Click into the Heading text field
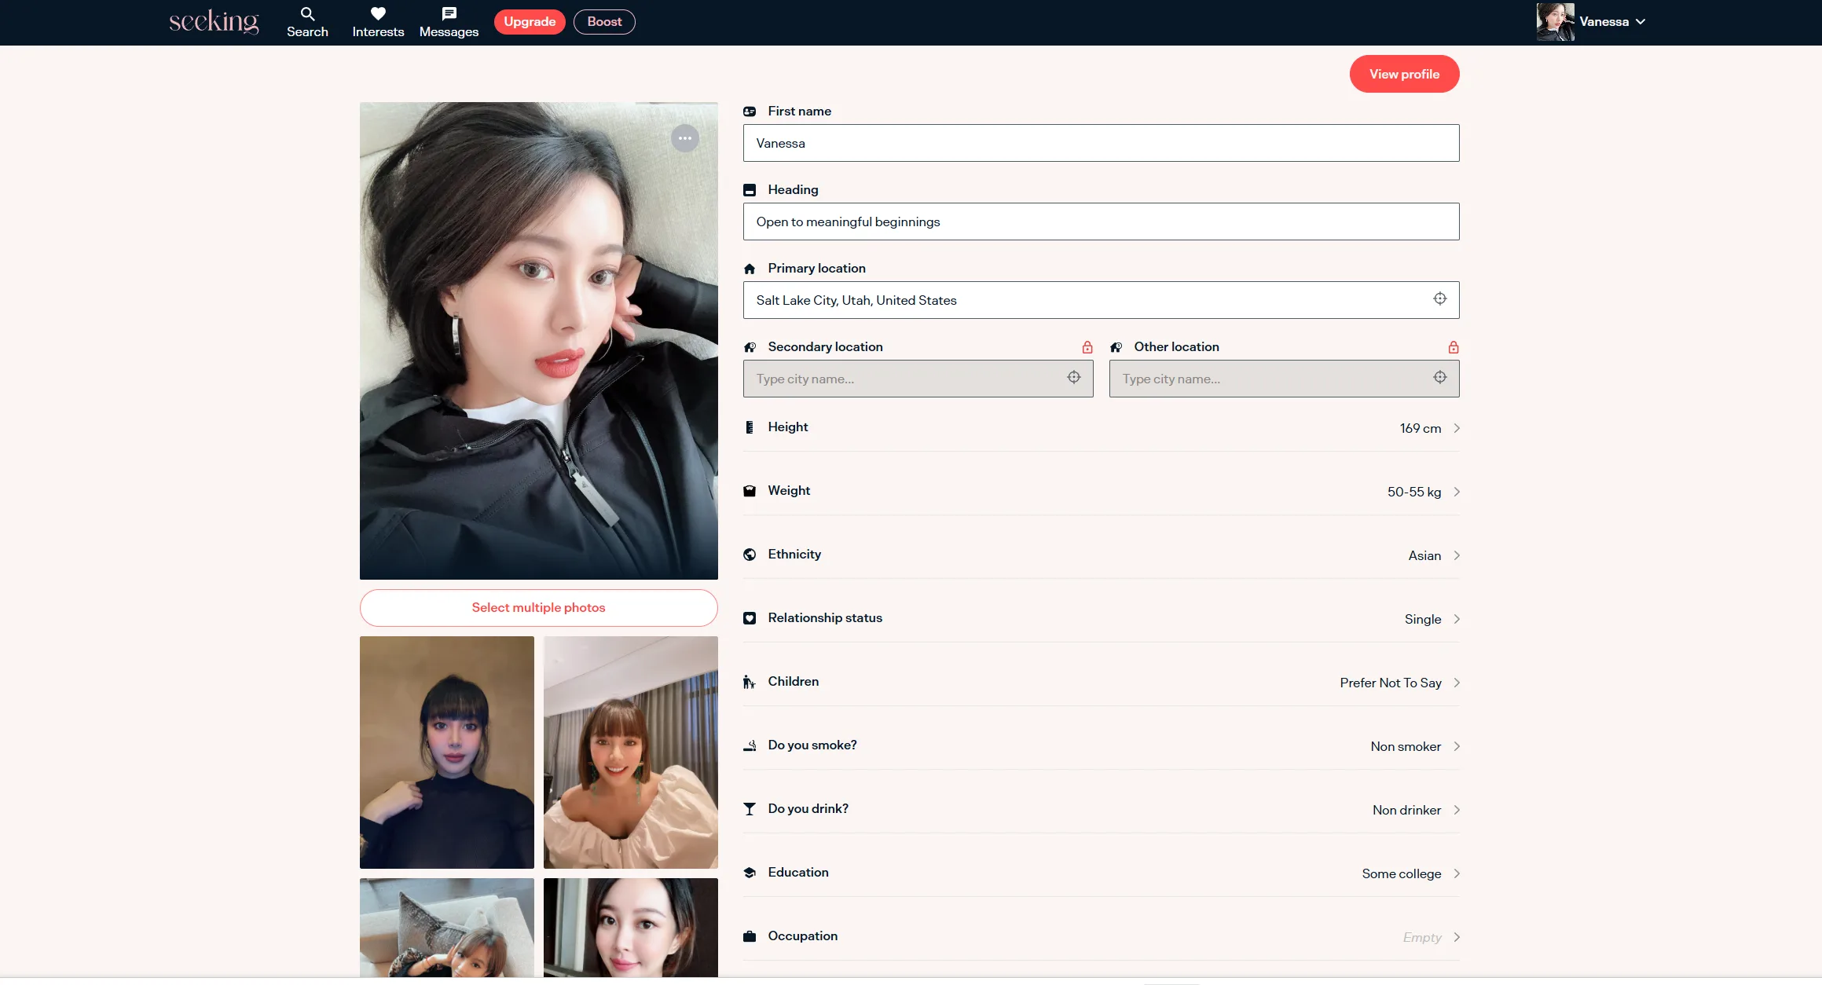1822x985 pixels. coord(1100,222)
